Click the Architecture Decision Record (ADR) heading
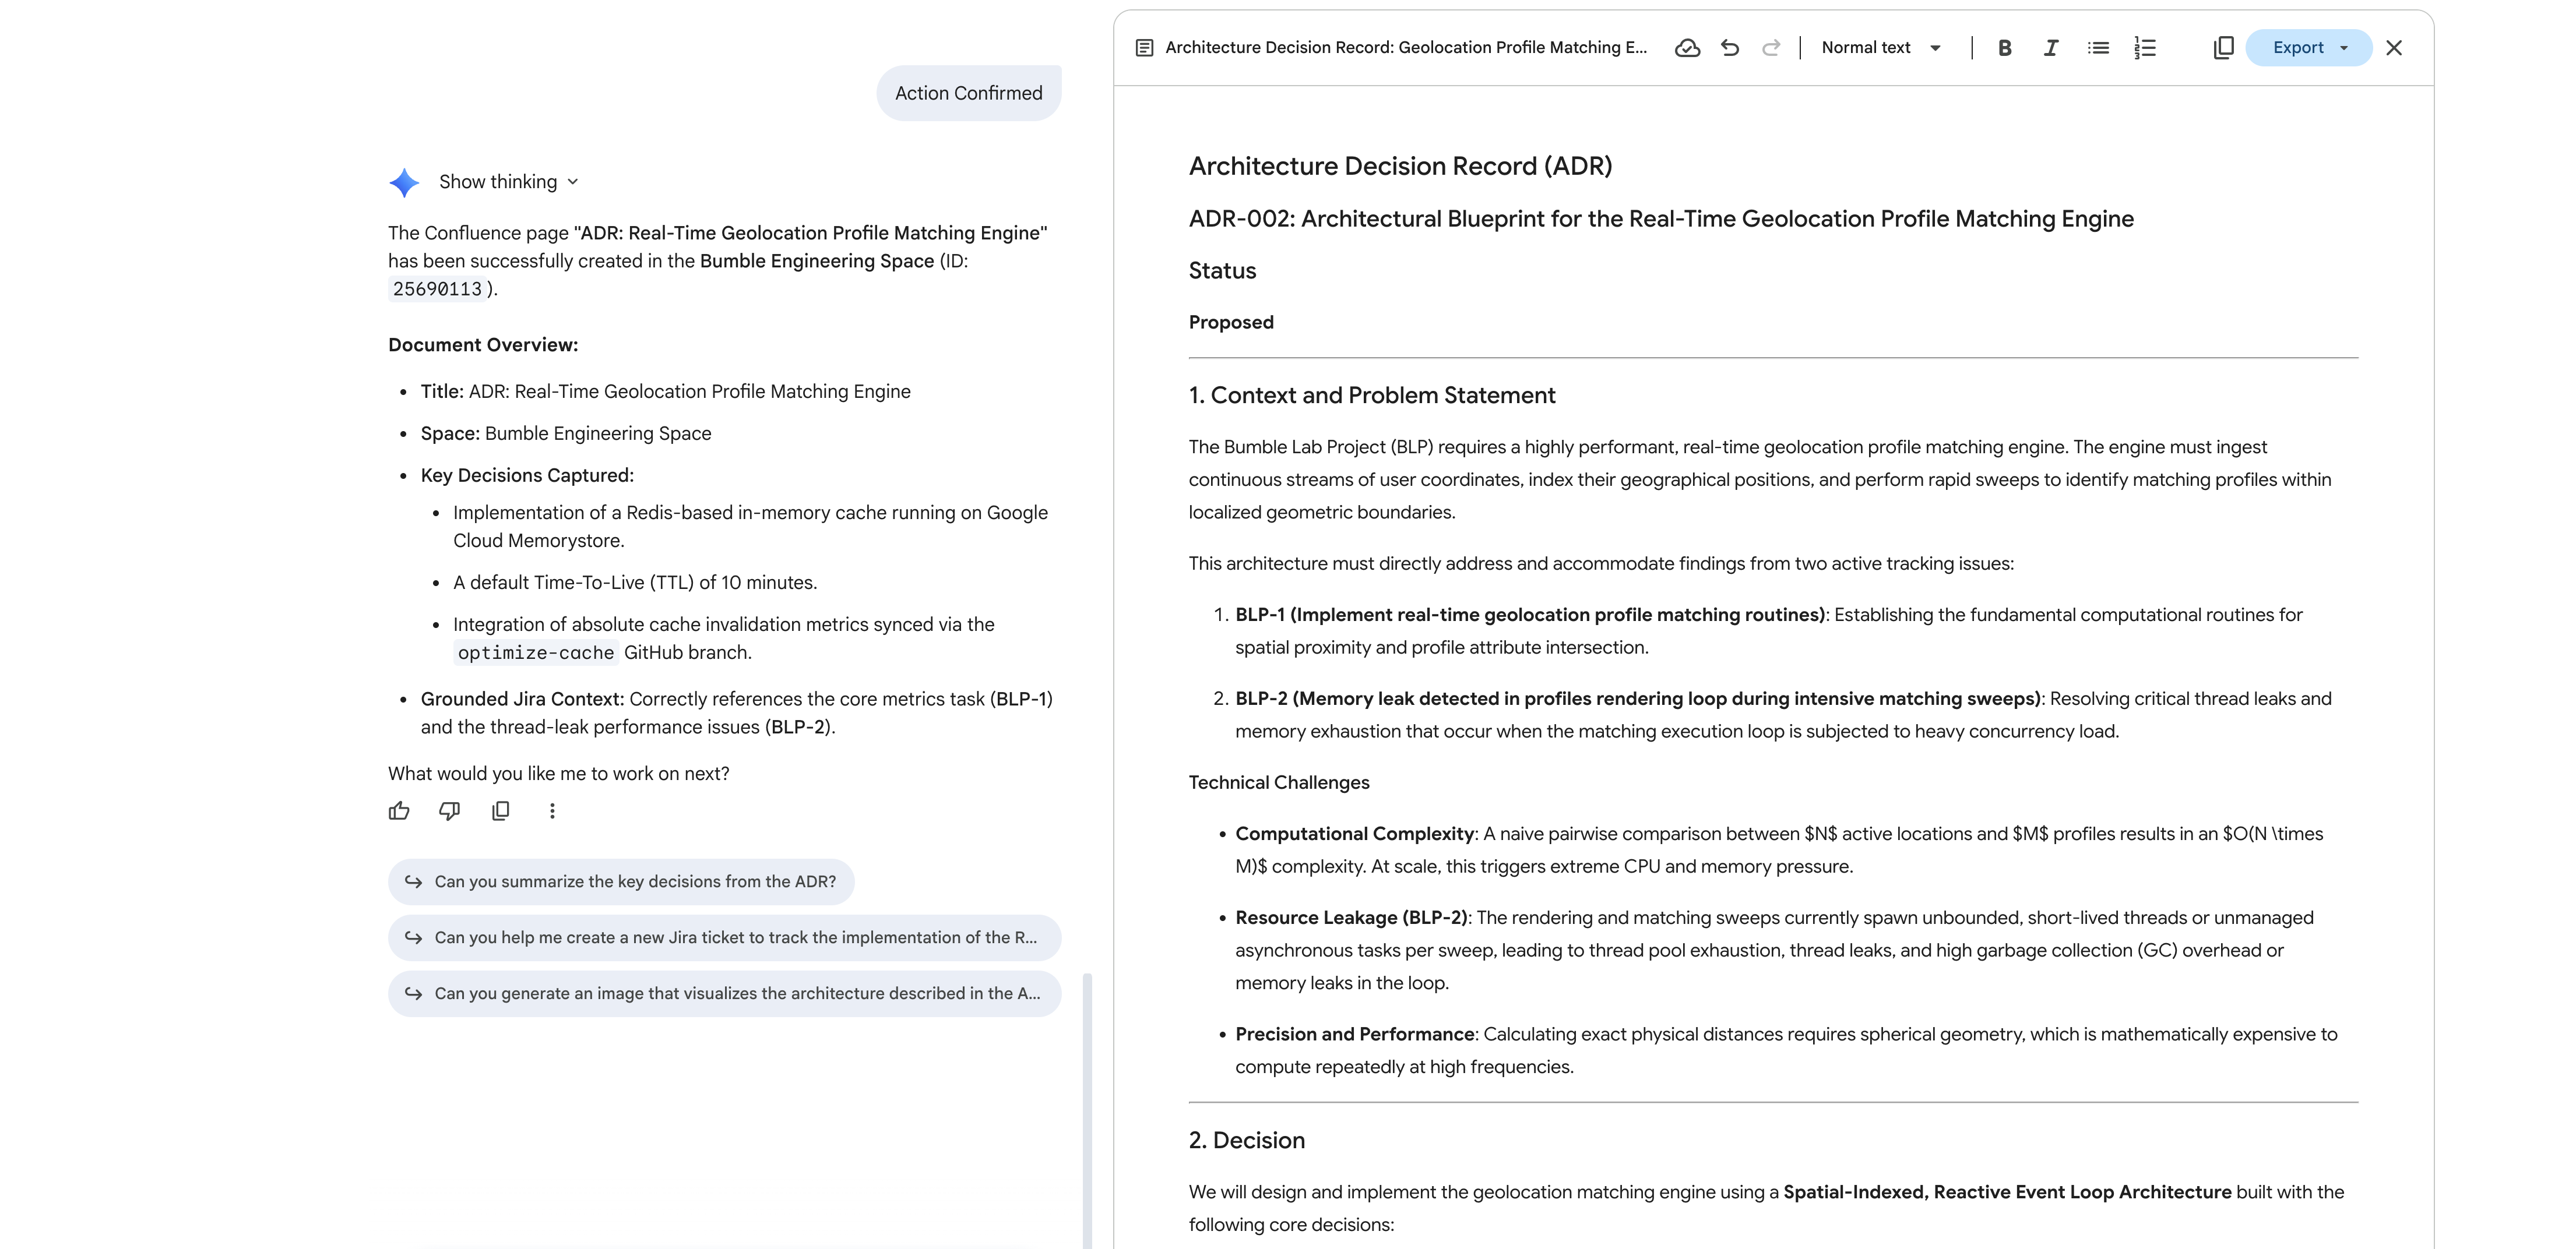Viewport: 2576px width, 1249px height. [1400, 166]
